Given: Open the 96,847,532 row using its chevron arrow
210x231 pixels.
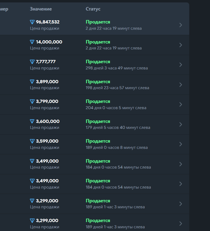Looking at the screenshot, I should coord(181,25).
